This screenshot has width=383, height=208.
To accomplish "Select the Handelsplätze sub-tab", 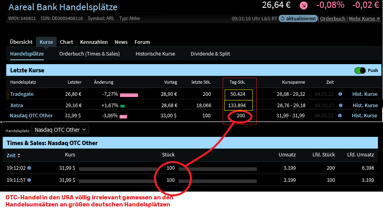I will 27,54.
